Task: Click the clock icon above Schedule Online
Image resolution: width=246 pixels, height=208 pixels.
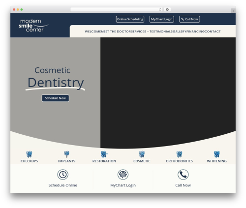Action: (x=63, y=175)
